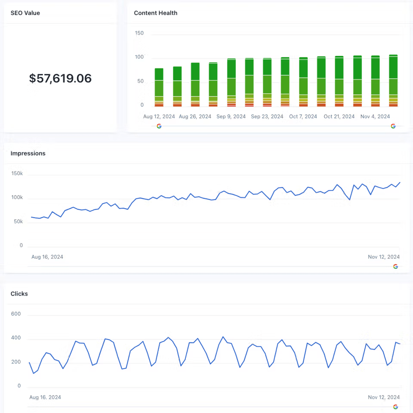This screenshot has height=413, width=413.
Task: Click Sep 9, 2024 axis label in Content Health
Action: click(231, 117)
